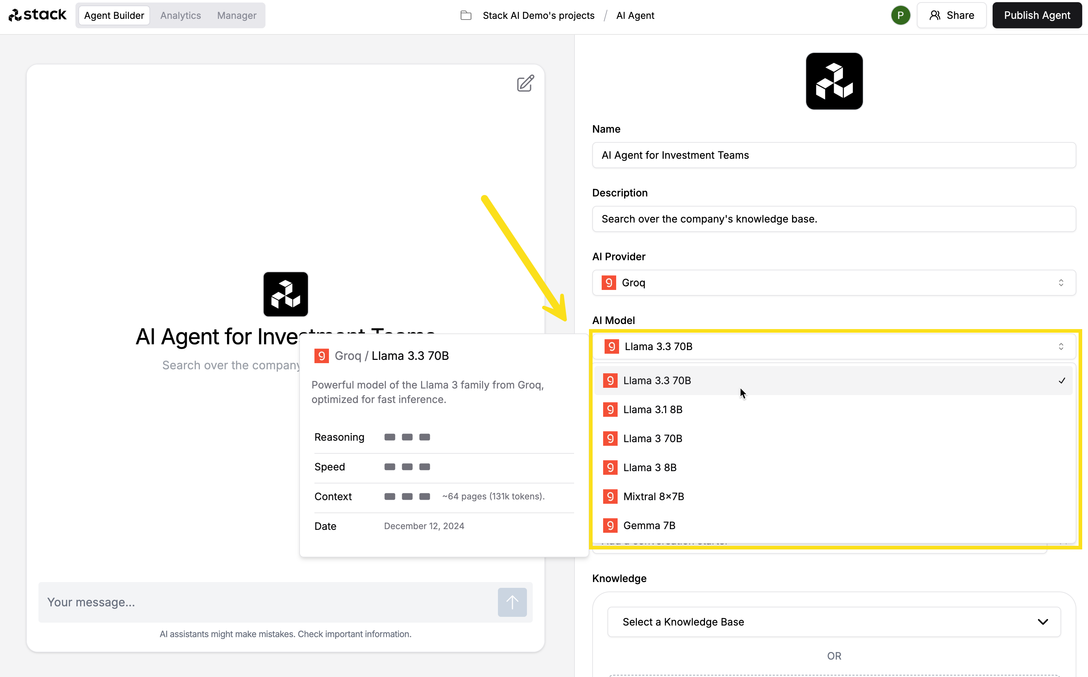1088x677 pixels.
Task: Open Stack AI Demo's projects breadcrumb
Action: tap(539, 15)
